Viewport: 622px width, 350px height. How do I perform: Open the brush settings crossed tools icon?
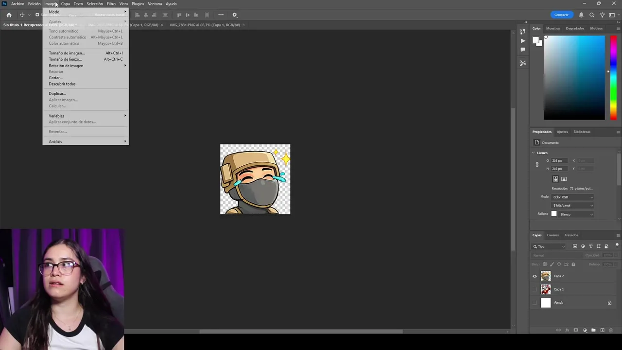click(523, 63)
